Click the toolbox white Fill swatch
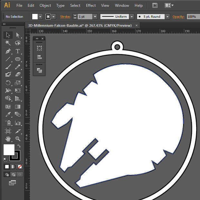The height and width of the screenshot is (200, 200). 9,150
